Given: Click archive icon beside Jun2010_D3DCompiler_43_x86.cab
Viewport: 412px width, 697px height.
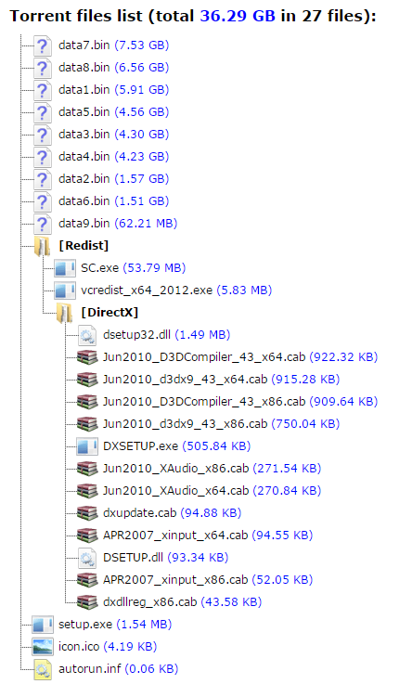Looking at the screenshot, I should click(87, 401).
